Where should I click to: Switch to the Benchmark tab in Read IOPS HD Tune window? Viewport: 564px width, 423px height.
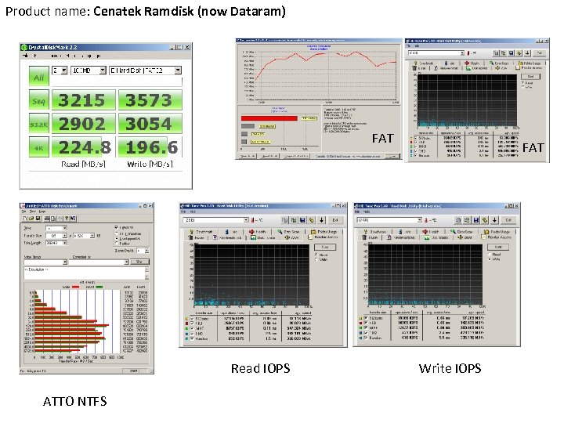click(x=201, y=232)
